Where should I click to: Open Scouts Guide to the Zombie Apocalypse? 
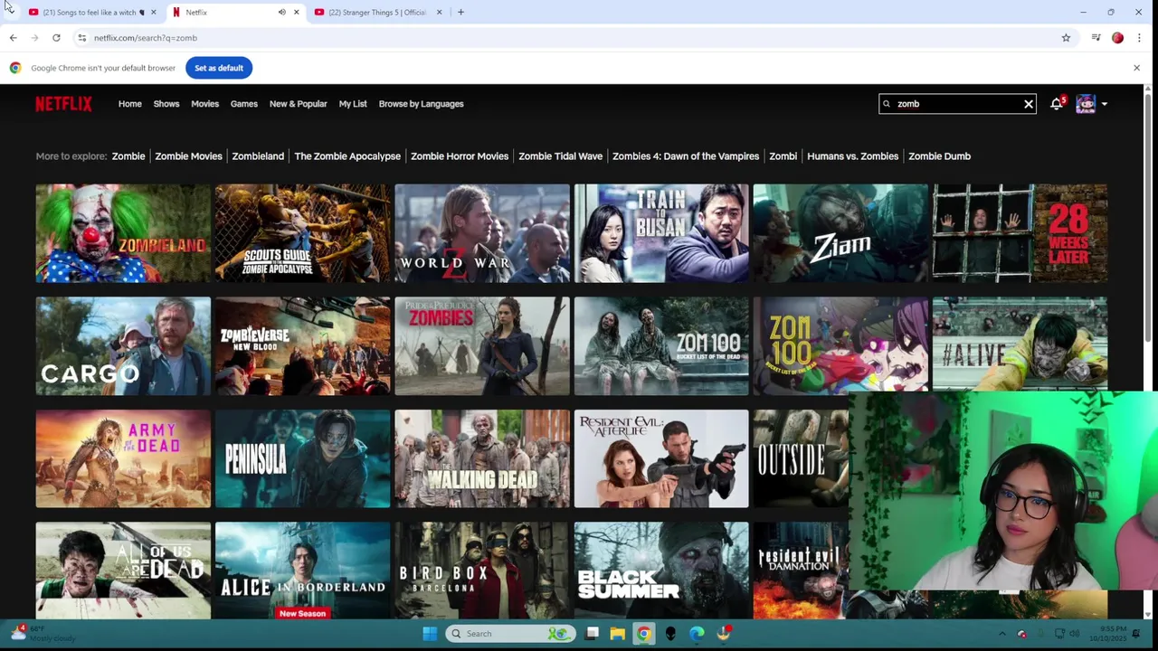[x=302, y=233]
